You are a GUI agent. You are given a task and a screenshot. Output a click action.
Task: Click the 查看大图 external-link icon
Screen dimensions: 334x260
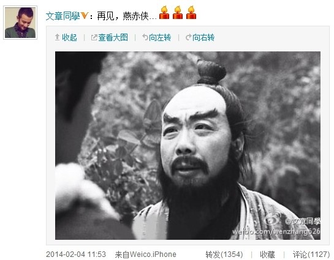tap(94, 38)
